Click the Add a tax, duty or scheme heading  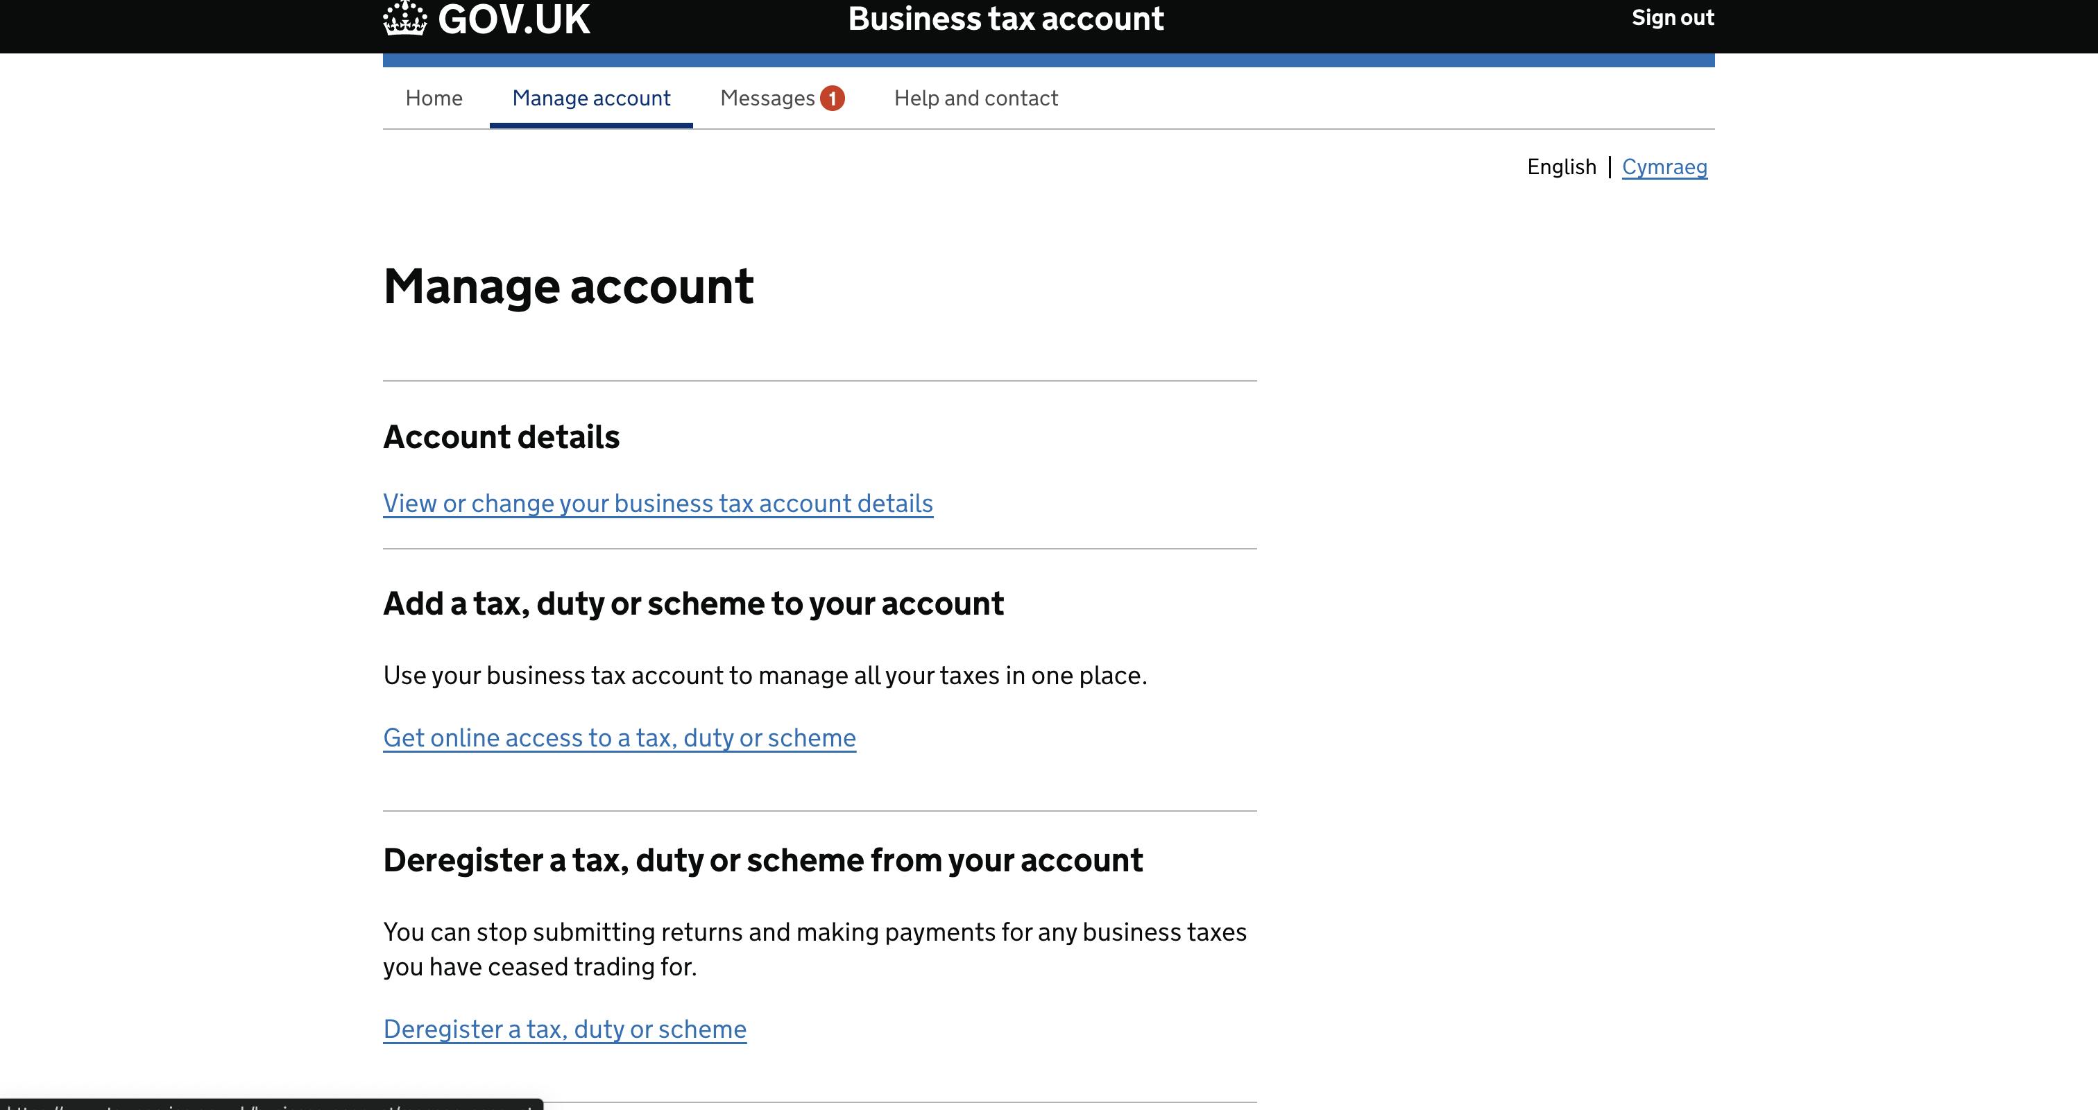(x=693, y=604)
